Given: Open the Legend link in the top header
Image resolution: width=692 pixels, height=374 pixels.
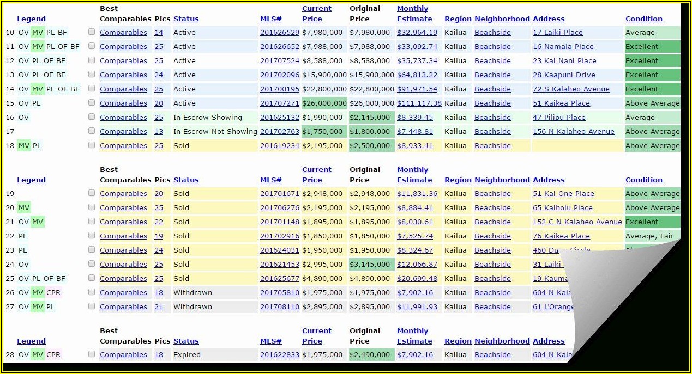Looking at the screenshot, I should click(31, 19).
